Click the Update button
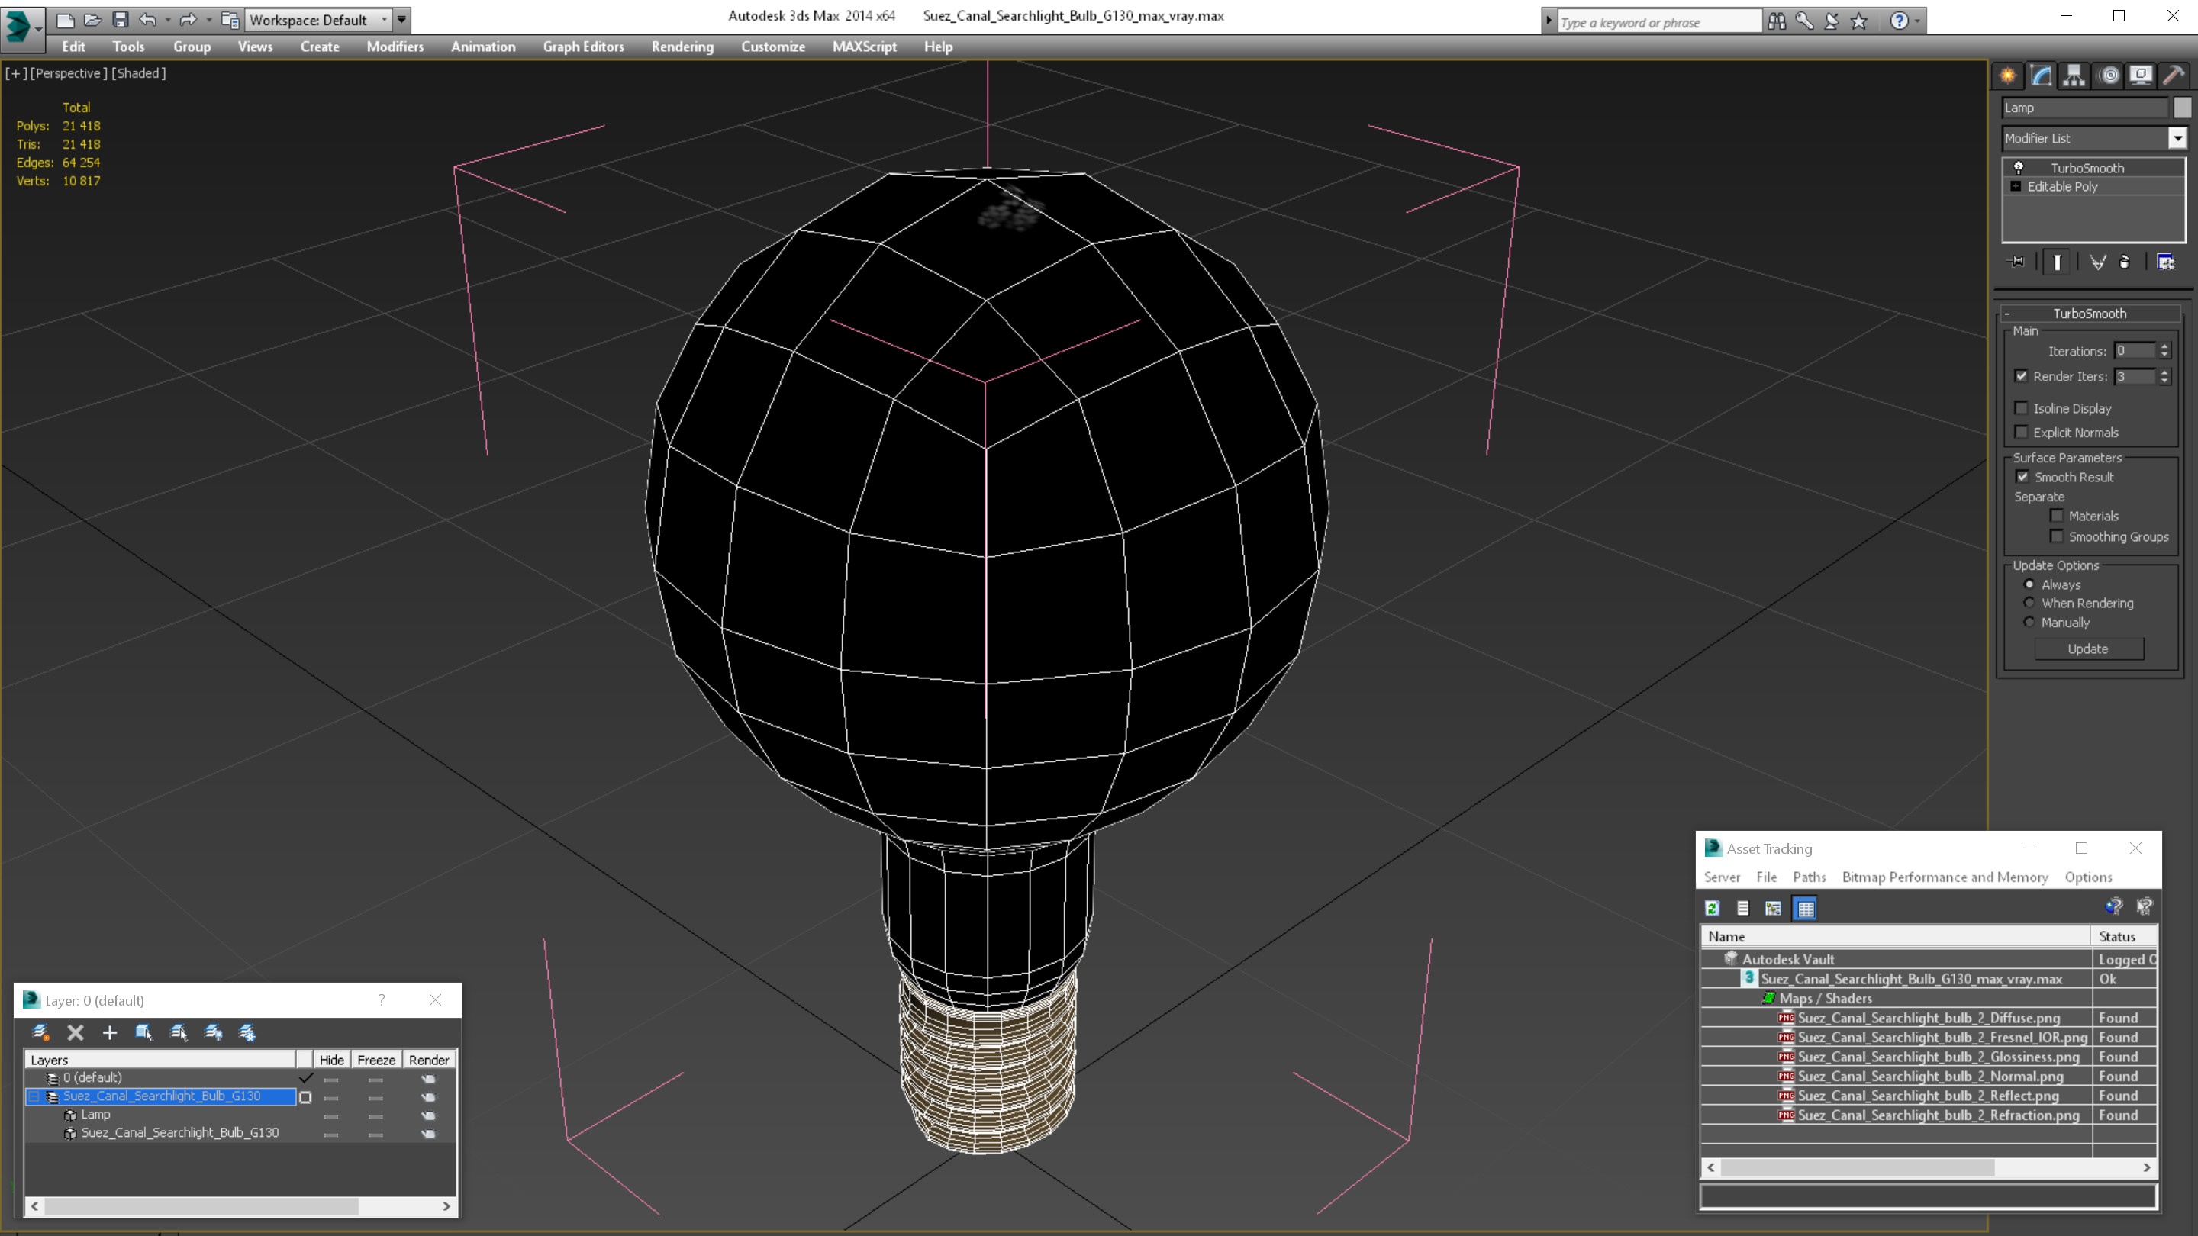2198x1236 pixels. [2088, 649]
